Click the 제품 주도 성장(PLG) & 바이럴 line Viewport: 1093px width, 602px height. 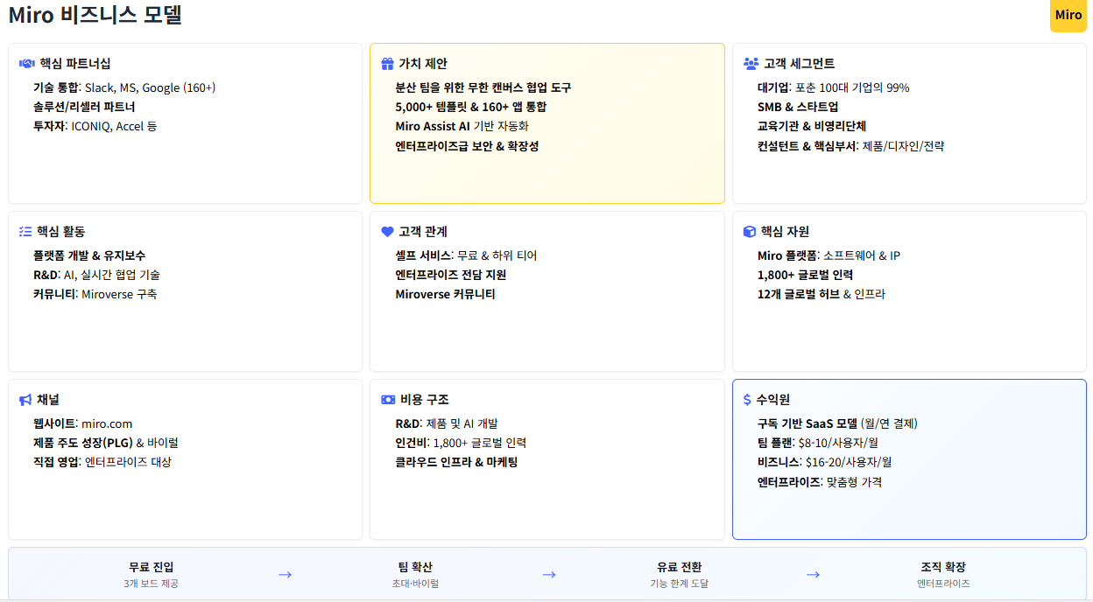(x=106, y=443)
